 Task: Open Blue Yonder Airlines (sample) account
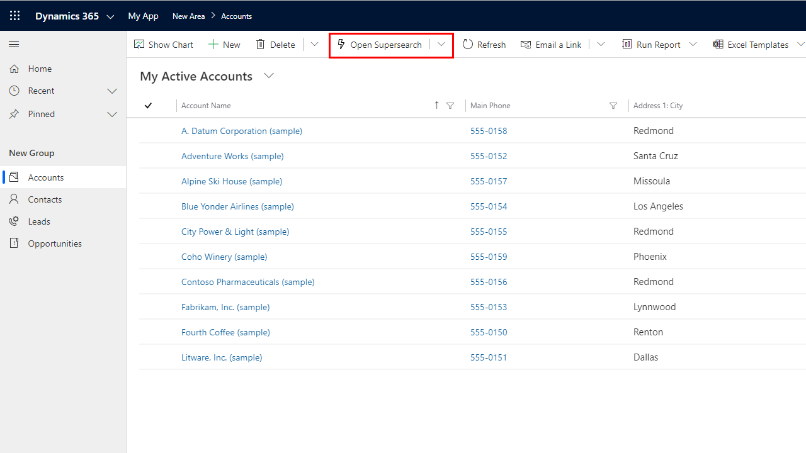pos(237,206)
